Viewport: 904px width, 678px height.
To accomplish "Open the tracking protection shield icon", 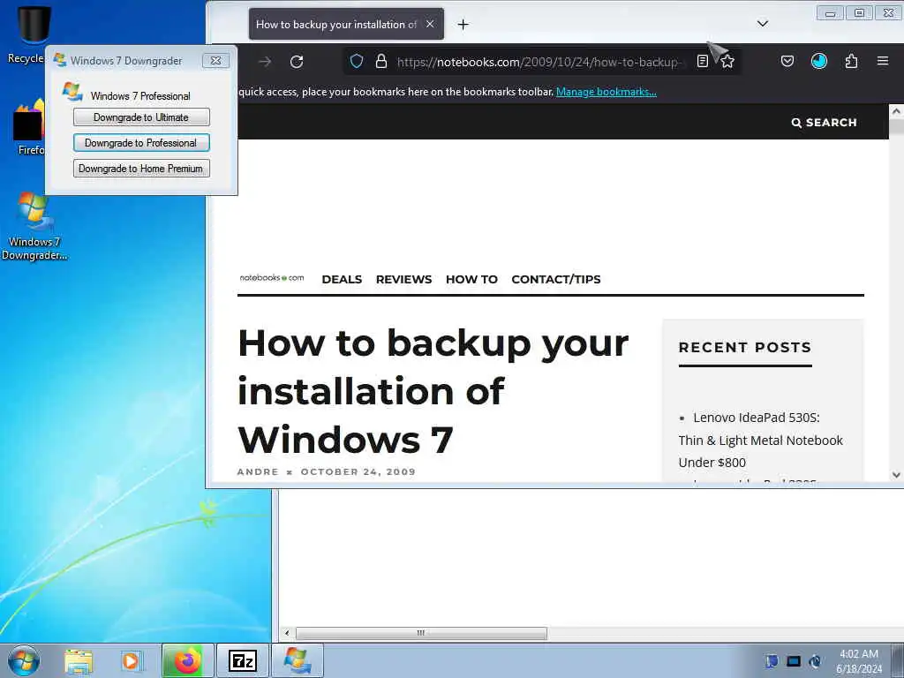I will [x=357, y=61].
